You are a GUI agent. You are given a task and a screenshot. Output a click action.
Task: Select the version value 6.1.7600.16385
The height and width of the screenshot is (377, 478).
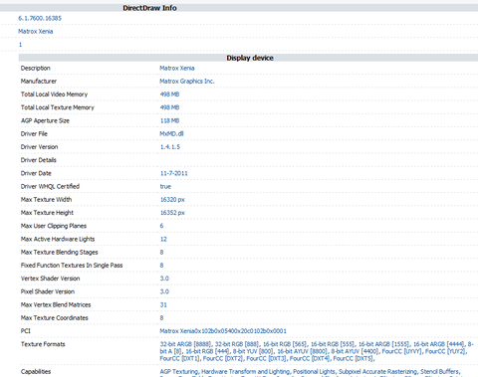click(x=40, y=18)
